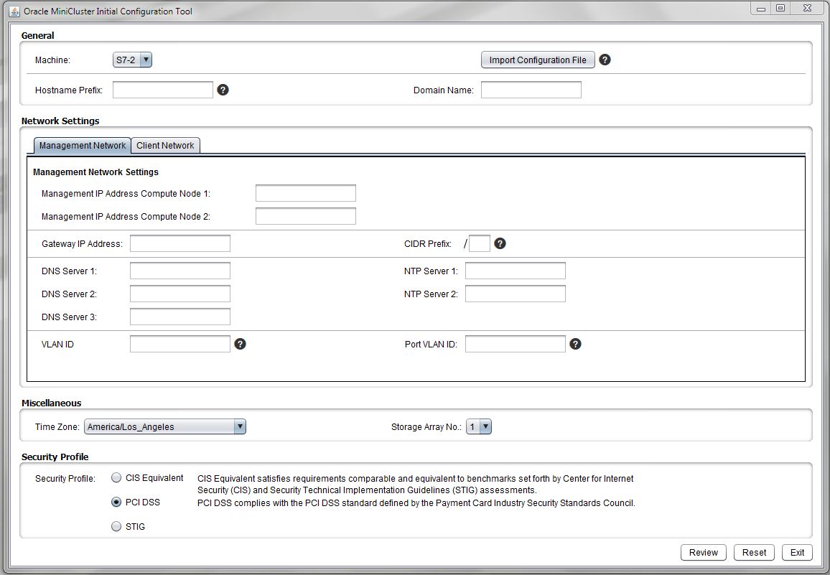The height and width of the screenshot is (575, 830).
Task: Click the Reset button
Action: pos(754,553)
